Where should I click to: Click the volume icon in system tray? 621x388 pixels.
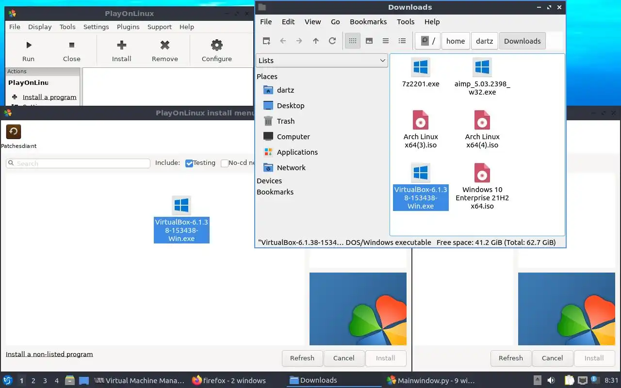tap(551, 380)
